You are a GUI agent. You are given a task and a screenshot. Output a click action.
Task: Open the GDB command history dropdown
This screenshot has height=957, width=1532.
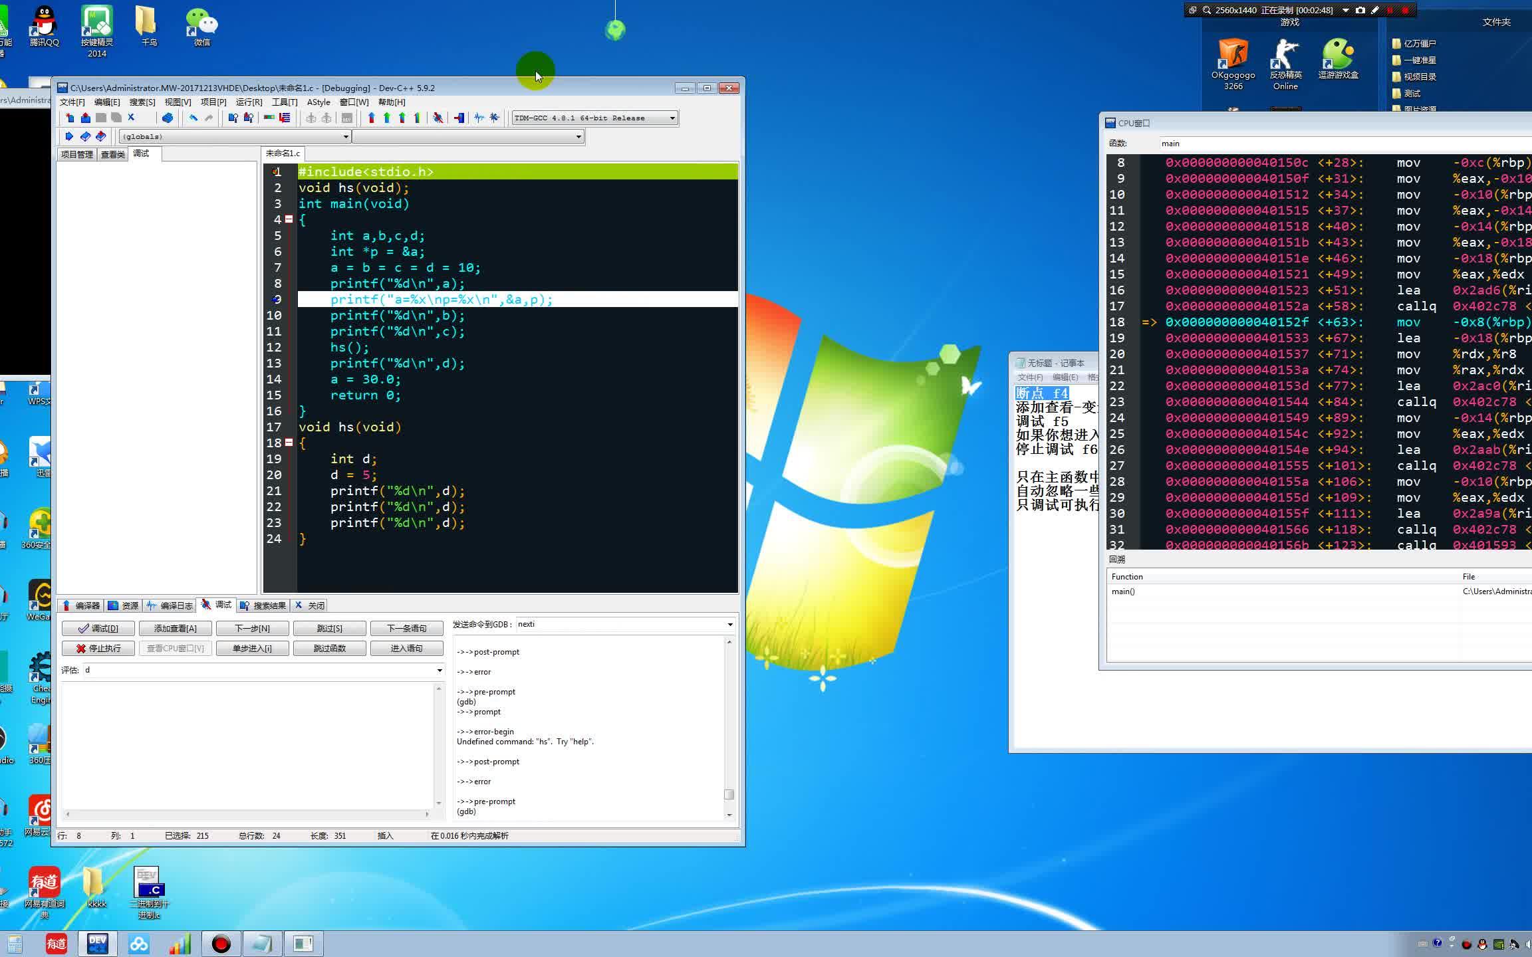point(729,625)
